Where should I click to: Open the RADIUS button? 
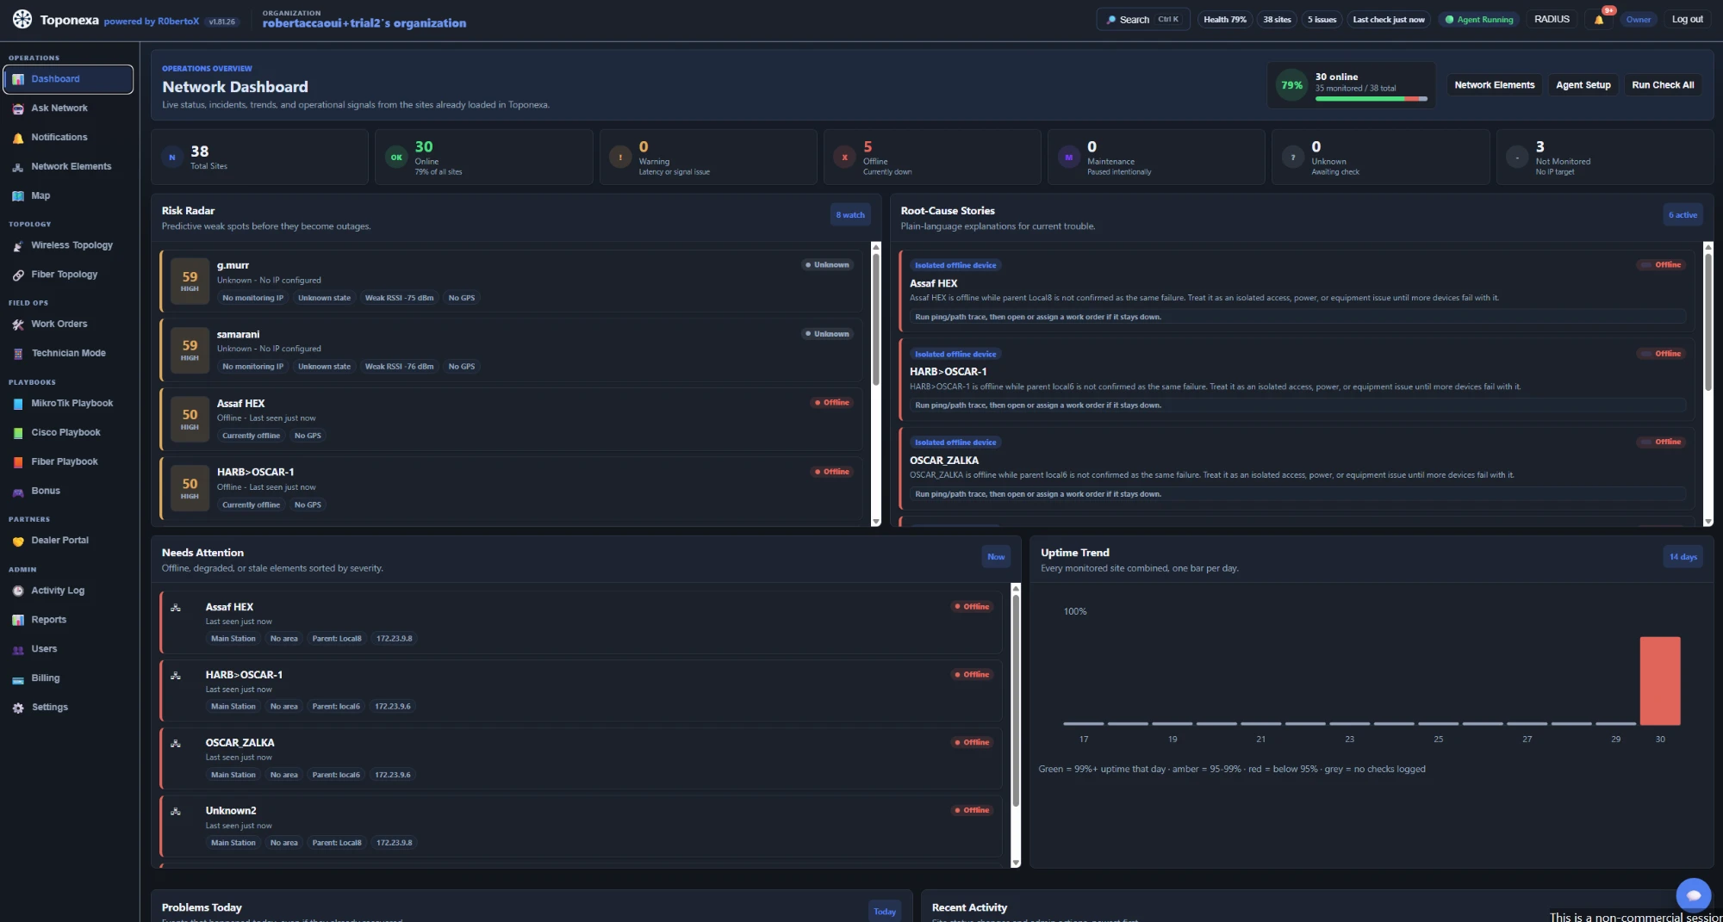(x=1552, y=20)
